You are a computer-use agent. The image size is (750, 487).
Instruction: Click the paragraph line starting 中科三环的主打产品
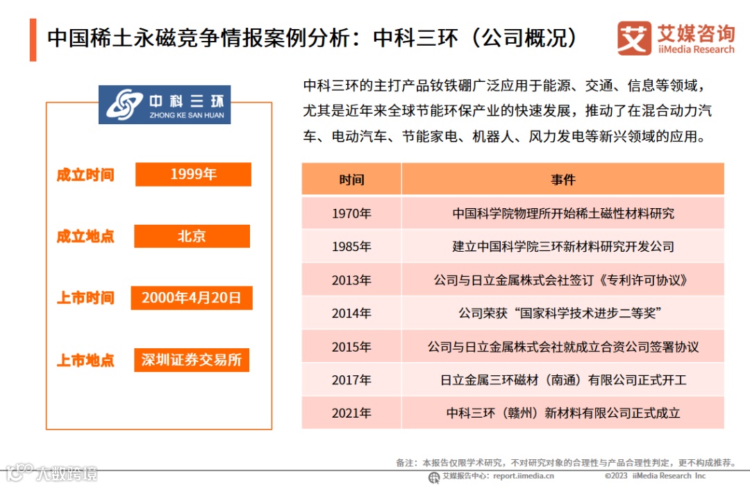[x=505, y=85]
